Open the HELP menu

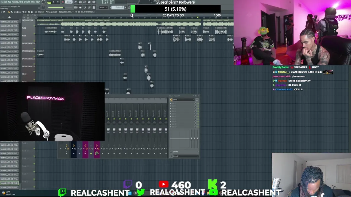coord(38,2)
